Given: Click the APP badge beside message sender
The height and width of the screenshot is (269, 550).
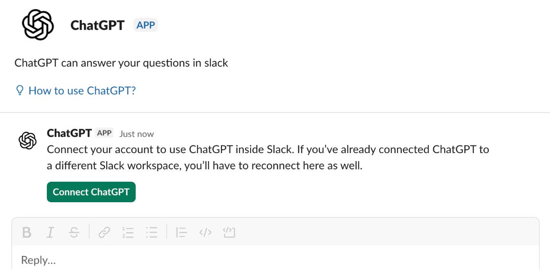Looking at the screenshot, I should [104, 134].
